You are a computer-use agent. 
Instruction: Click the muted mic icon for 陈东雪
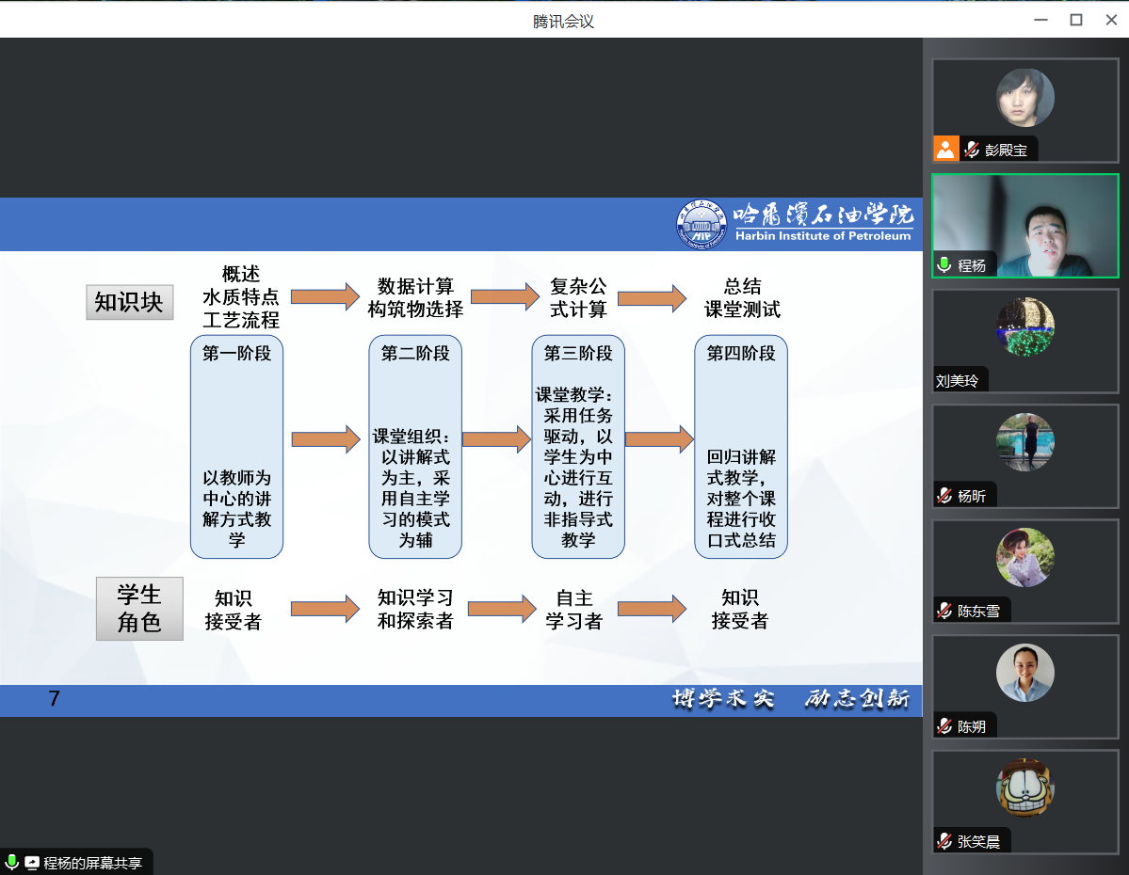(944, 611)
